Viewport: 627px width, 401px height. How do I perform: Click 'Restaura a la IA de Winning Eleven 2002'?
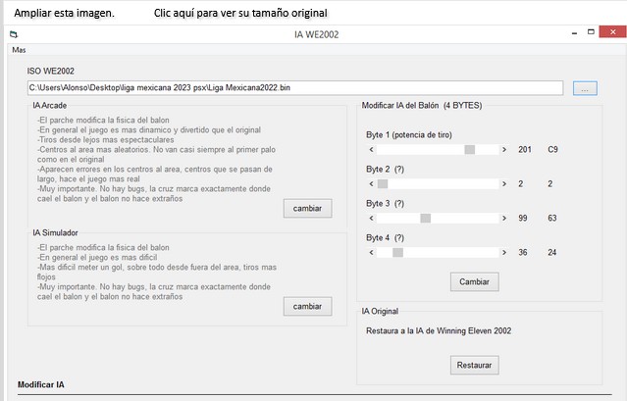439,330
